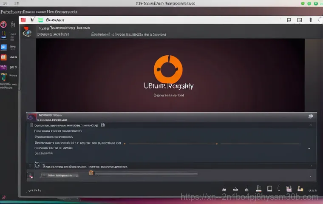Click the caption text under the orange logo
The width and height of the screenshot is (323, 204).
(168, 95)
